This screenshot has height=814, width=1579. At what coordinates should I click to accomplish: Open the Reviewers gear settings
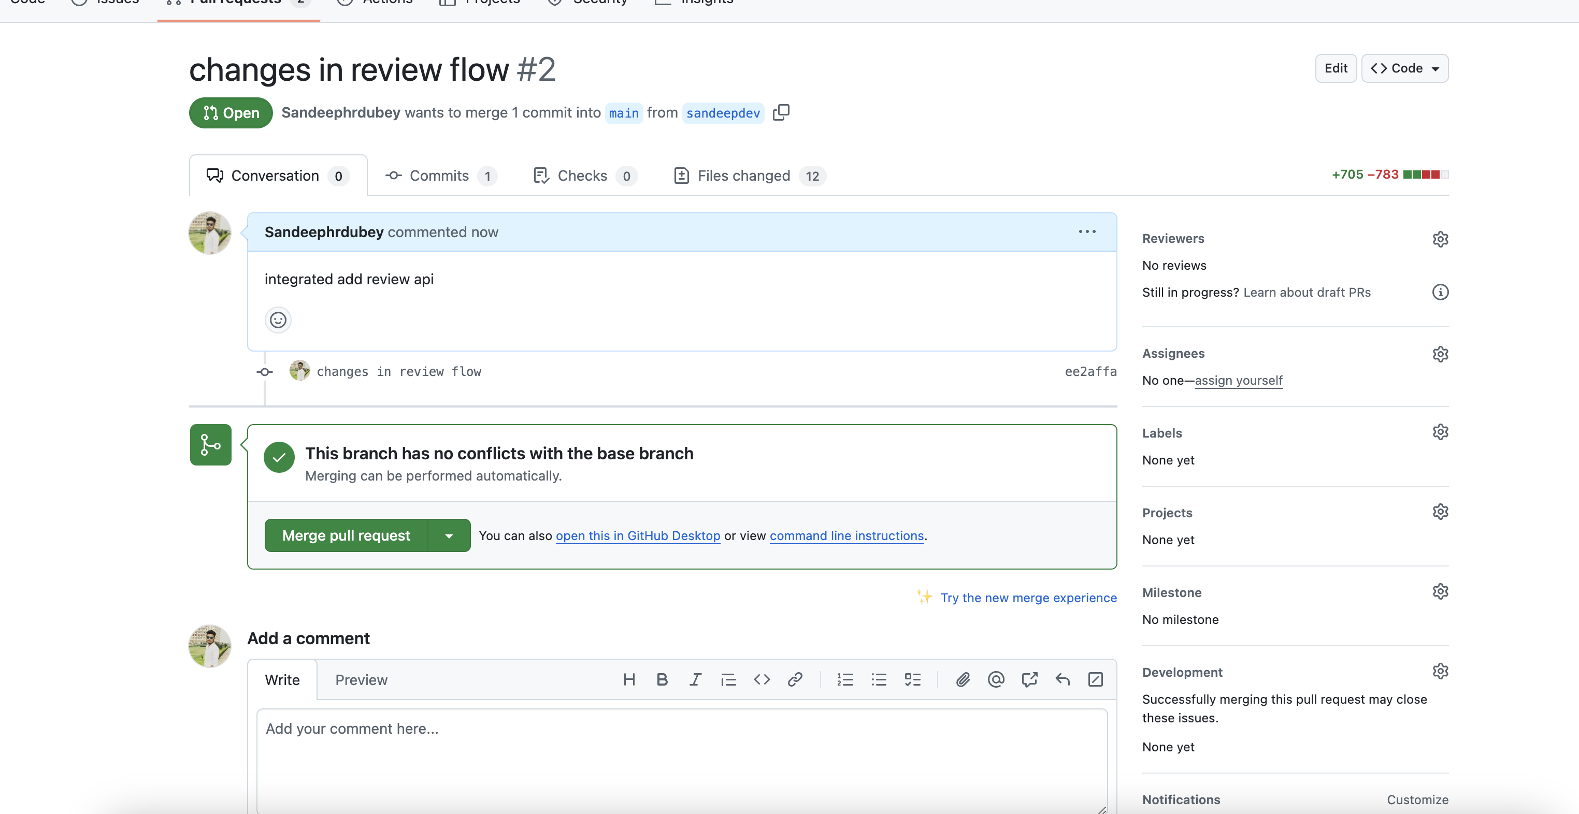[x=1440, y=239]
